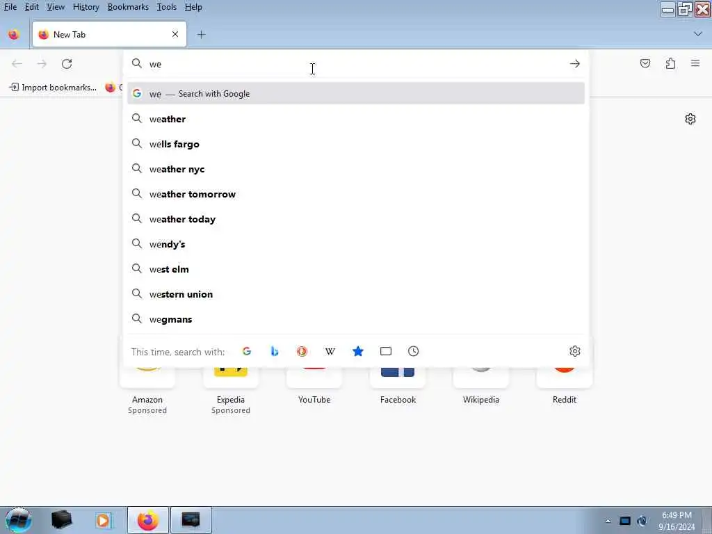Open the File menu

[10, 7]
